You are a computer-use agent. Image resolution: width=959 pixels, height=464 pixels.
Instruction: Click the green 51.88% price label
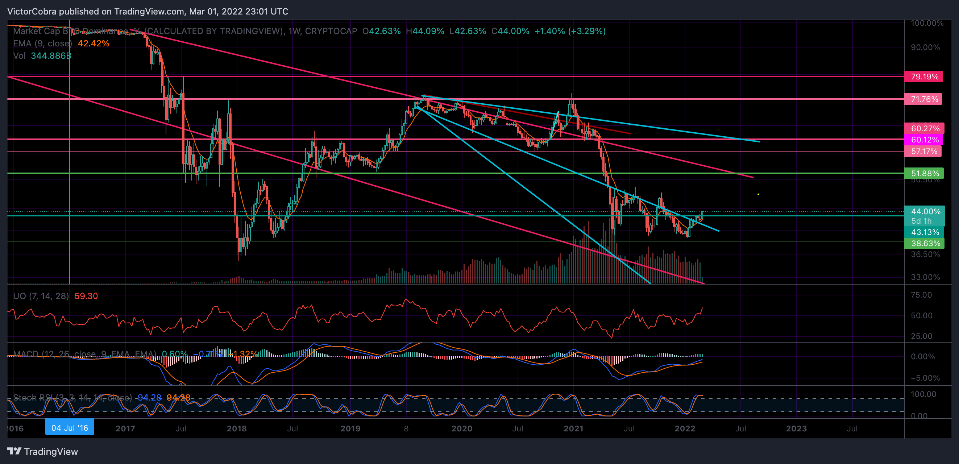[x=924, y=173]
